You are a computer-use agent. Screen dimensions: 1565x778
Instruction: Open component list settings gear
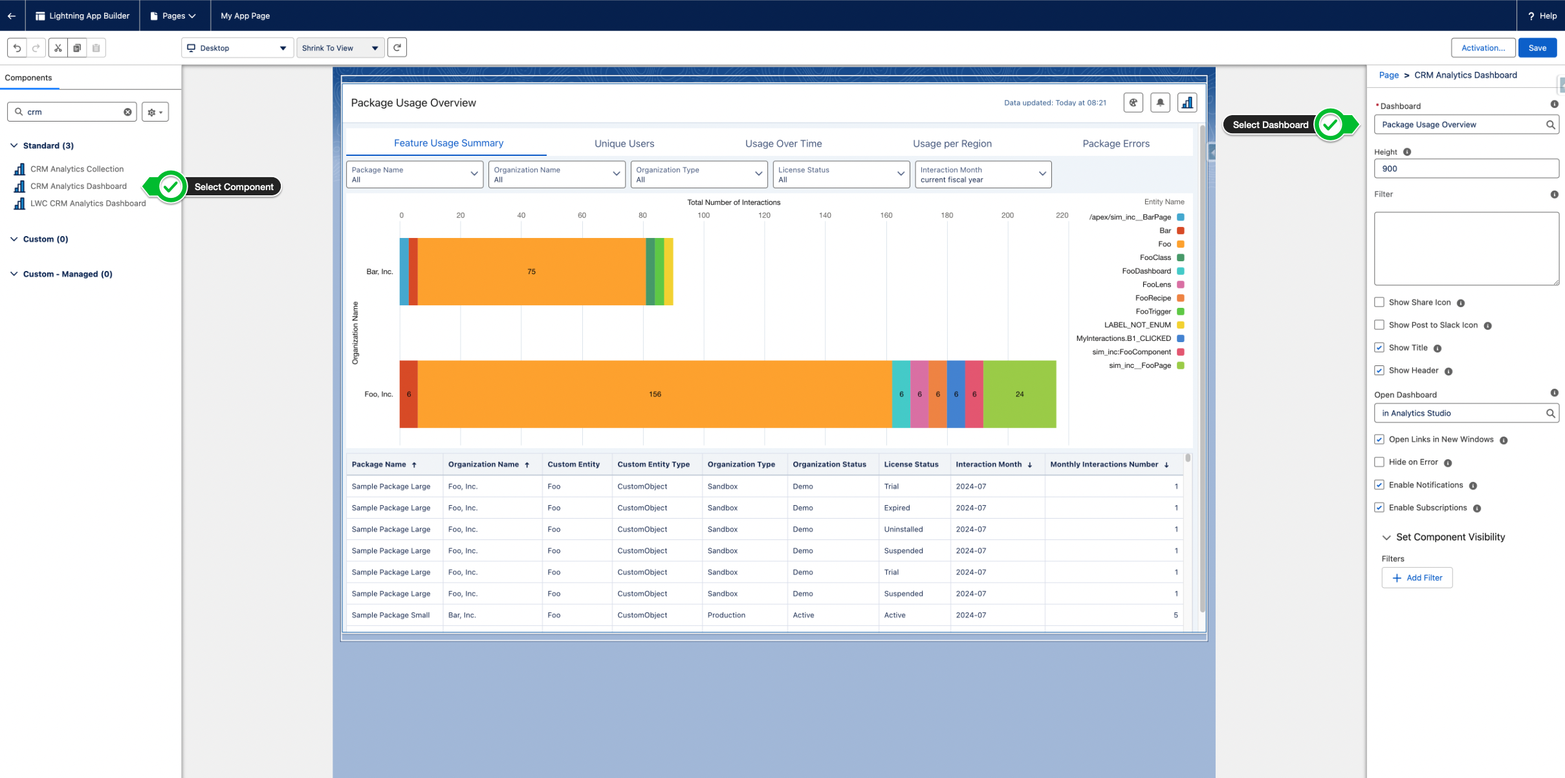tap(155, 112)
